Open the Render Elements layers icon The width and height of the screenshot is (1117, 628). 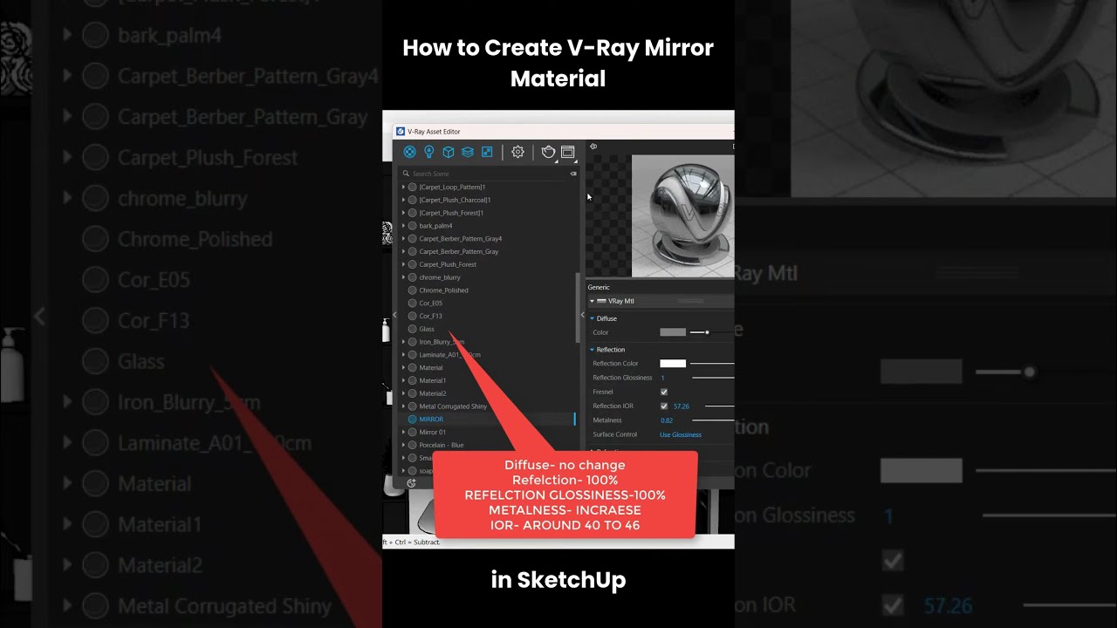[468, 152]
